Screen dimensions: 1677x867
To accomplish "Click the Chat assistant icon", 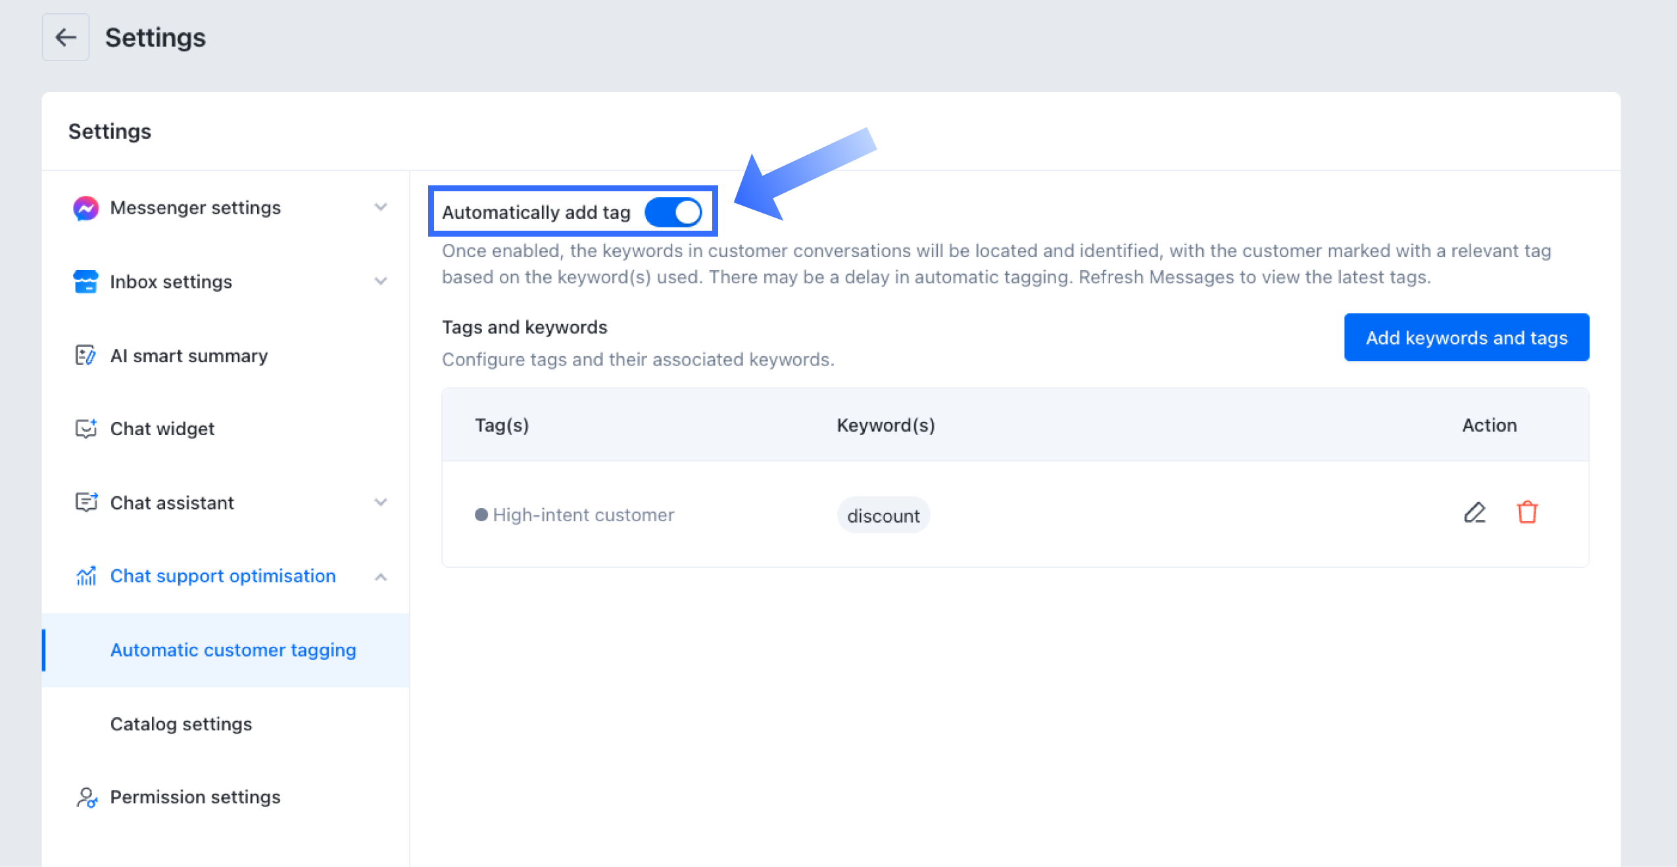I will point(85,502).
